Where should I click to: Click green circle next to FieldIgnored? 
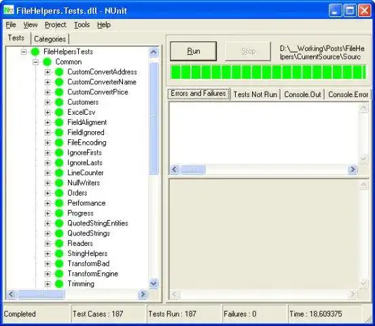(59, 132)
